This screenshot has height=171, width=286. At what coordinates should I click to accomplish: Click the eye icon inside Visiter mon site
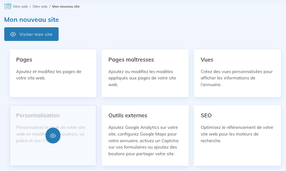point(13,34)
